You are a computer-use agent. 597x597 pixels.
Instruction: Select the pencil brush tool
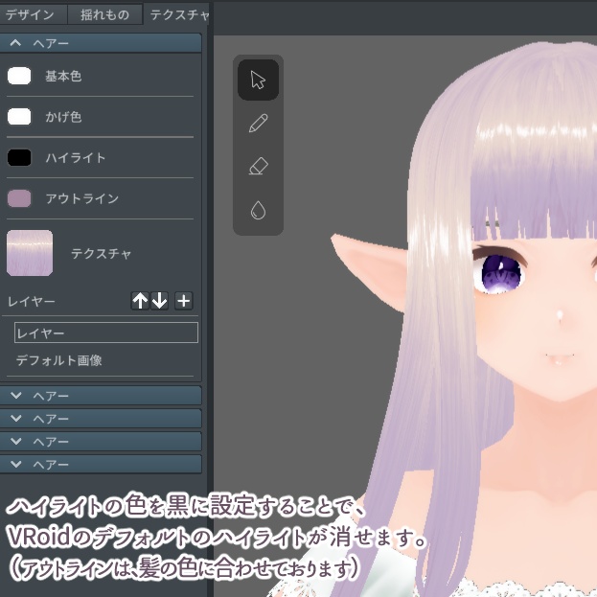[258, 123]
